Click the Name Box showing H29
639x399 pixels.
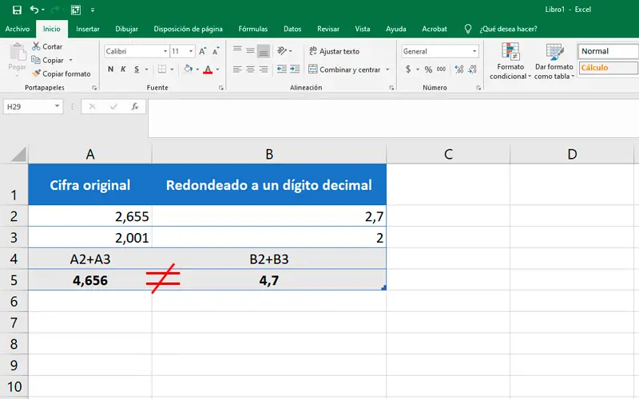[x=33, y=107]
